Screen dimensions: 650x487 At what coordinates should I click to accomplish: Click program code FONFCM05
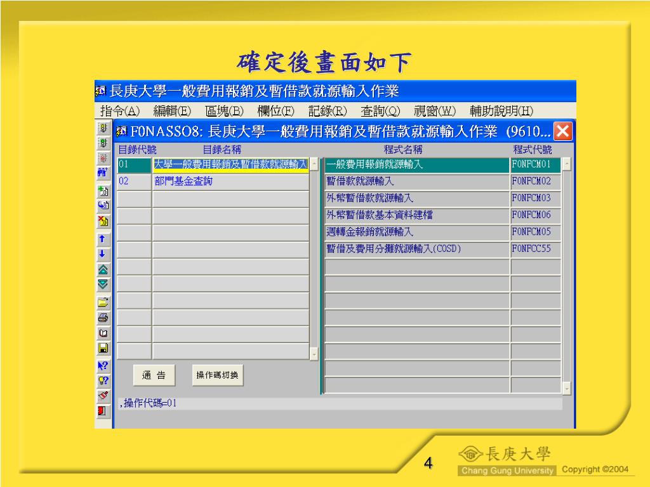[536, 232]
